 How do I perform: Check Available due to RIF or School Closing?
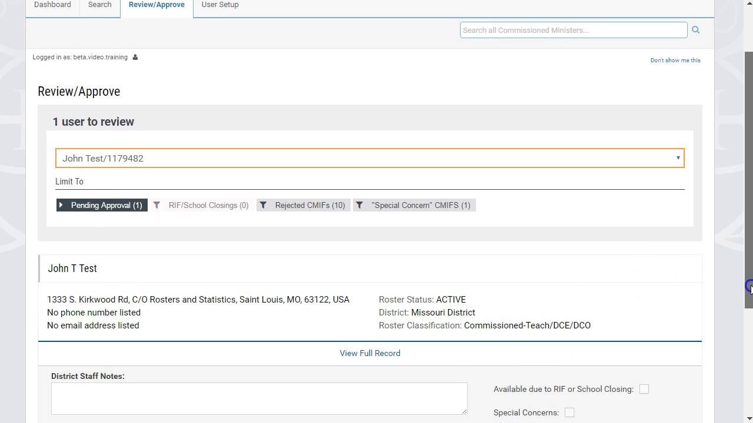(x=644, y=389)
